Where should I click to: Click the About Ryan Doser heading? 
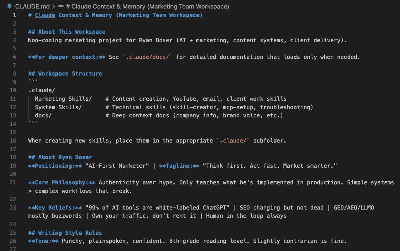pos(60,157)
